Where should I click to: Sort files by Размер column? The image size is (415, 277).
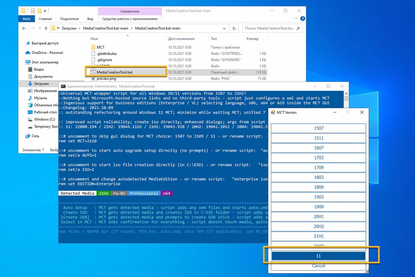pyautogui.click(x=253, y=39)
